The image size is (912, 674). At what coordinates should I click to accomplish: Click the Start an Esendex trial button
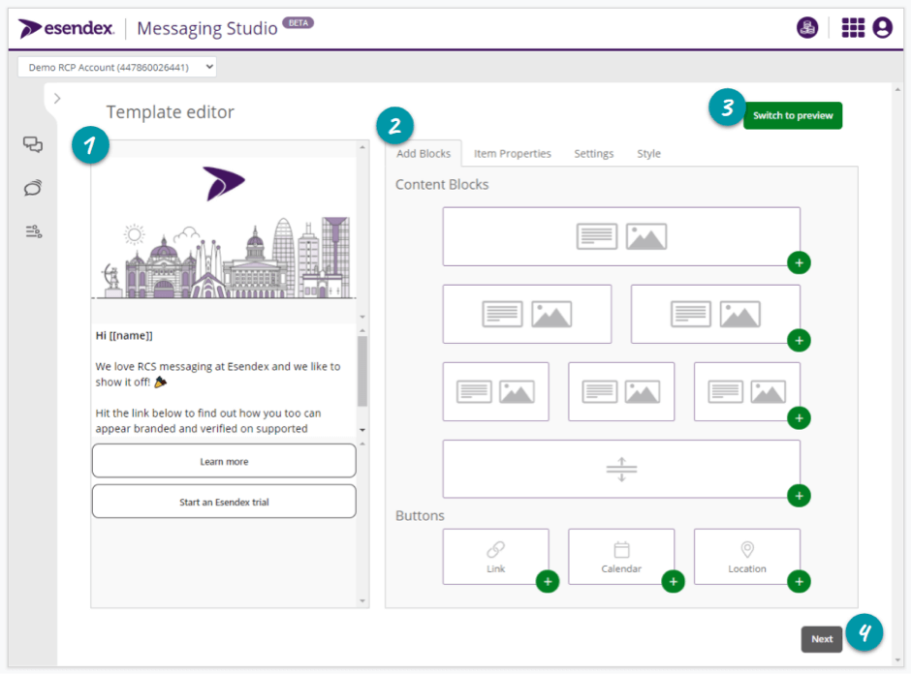pos(224,502)
